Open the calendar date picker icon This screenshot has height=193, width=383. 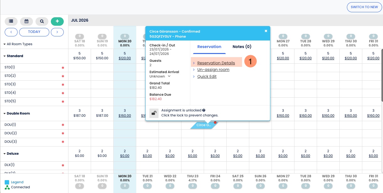[26, 21]
